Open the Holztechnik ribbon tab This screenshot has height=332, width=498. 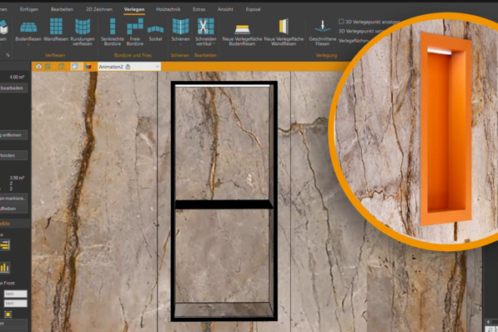(168, 9)
